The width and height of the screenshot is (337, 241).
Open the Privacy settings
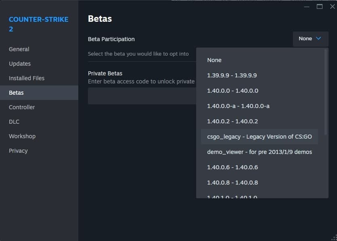click(x=18, y=150)
